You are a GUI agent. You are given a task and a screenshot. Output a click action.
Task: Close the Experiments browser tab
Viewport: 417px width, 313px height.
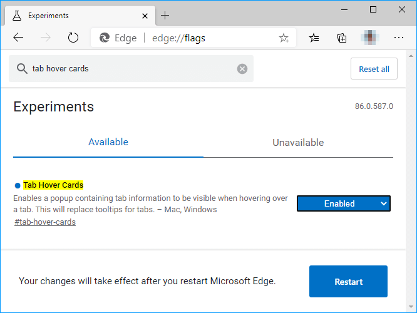(145, 16)
